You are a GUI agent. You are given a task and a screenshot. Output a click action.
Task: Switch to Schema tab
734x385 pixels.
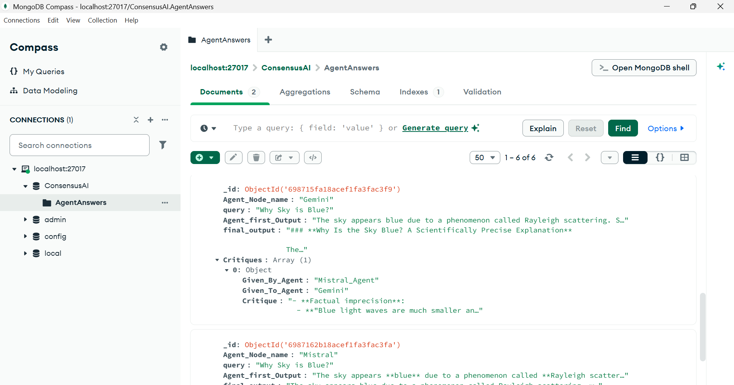tap(365, 92)
